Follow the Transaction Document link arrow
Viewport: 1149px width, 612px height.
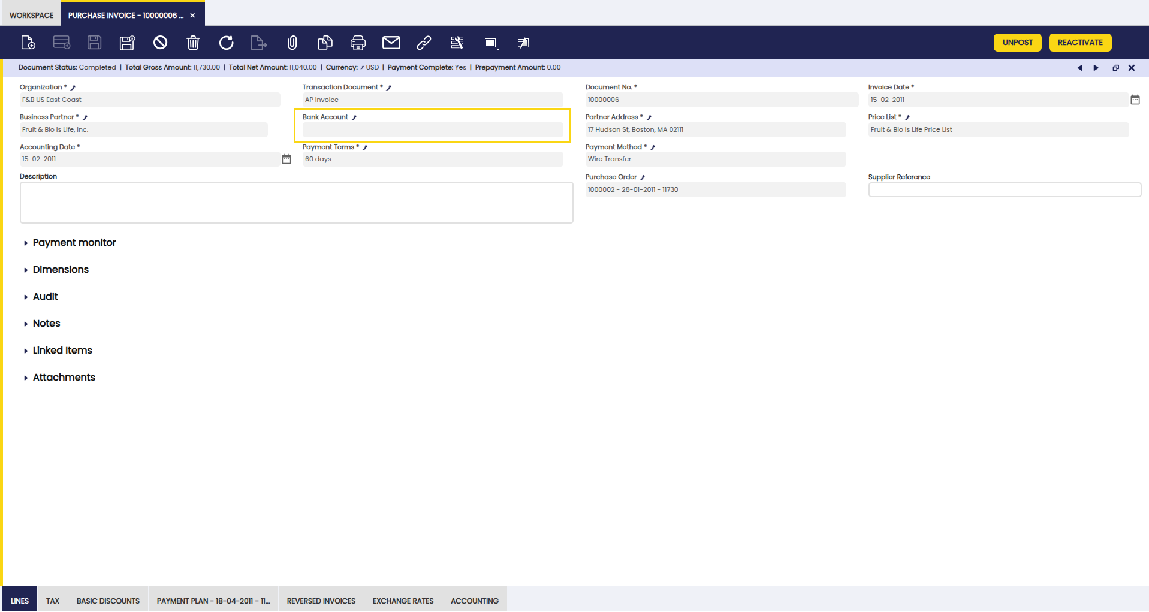[x=388, y=88]
